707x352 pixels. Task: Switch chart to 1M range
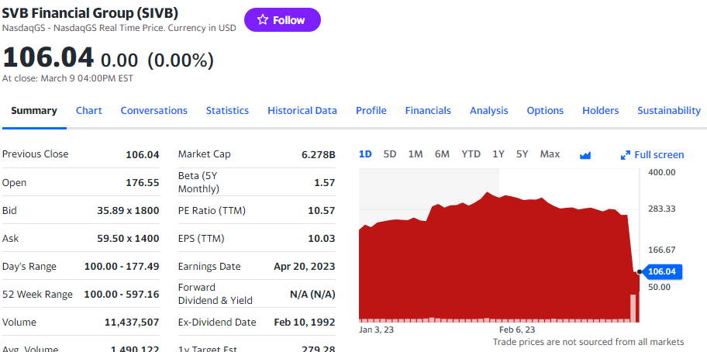416,154
